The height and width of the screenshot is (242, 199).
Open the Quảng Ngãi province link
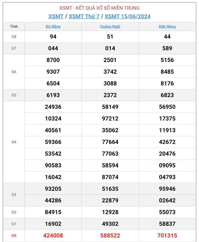pyautogui.click(x=110, y=26)
